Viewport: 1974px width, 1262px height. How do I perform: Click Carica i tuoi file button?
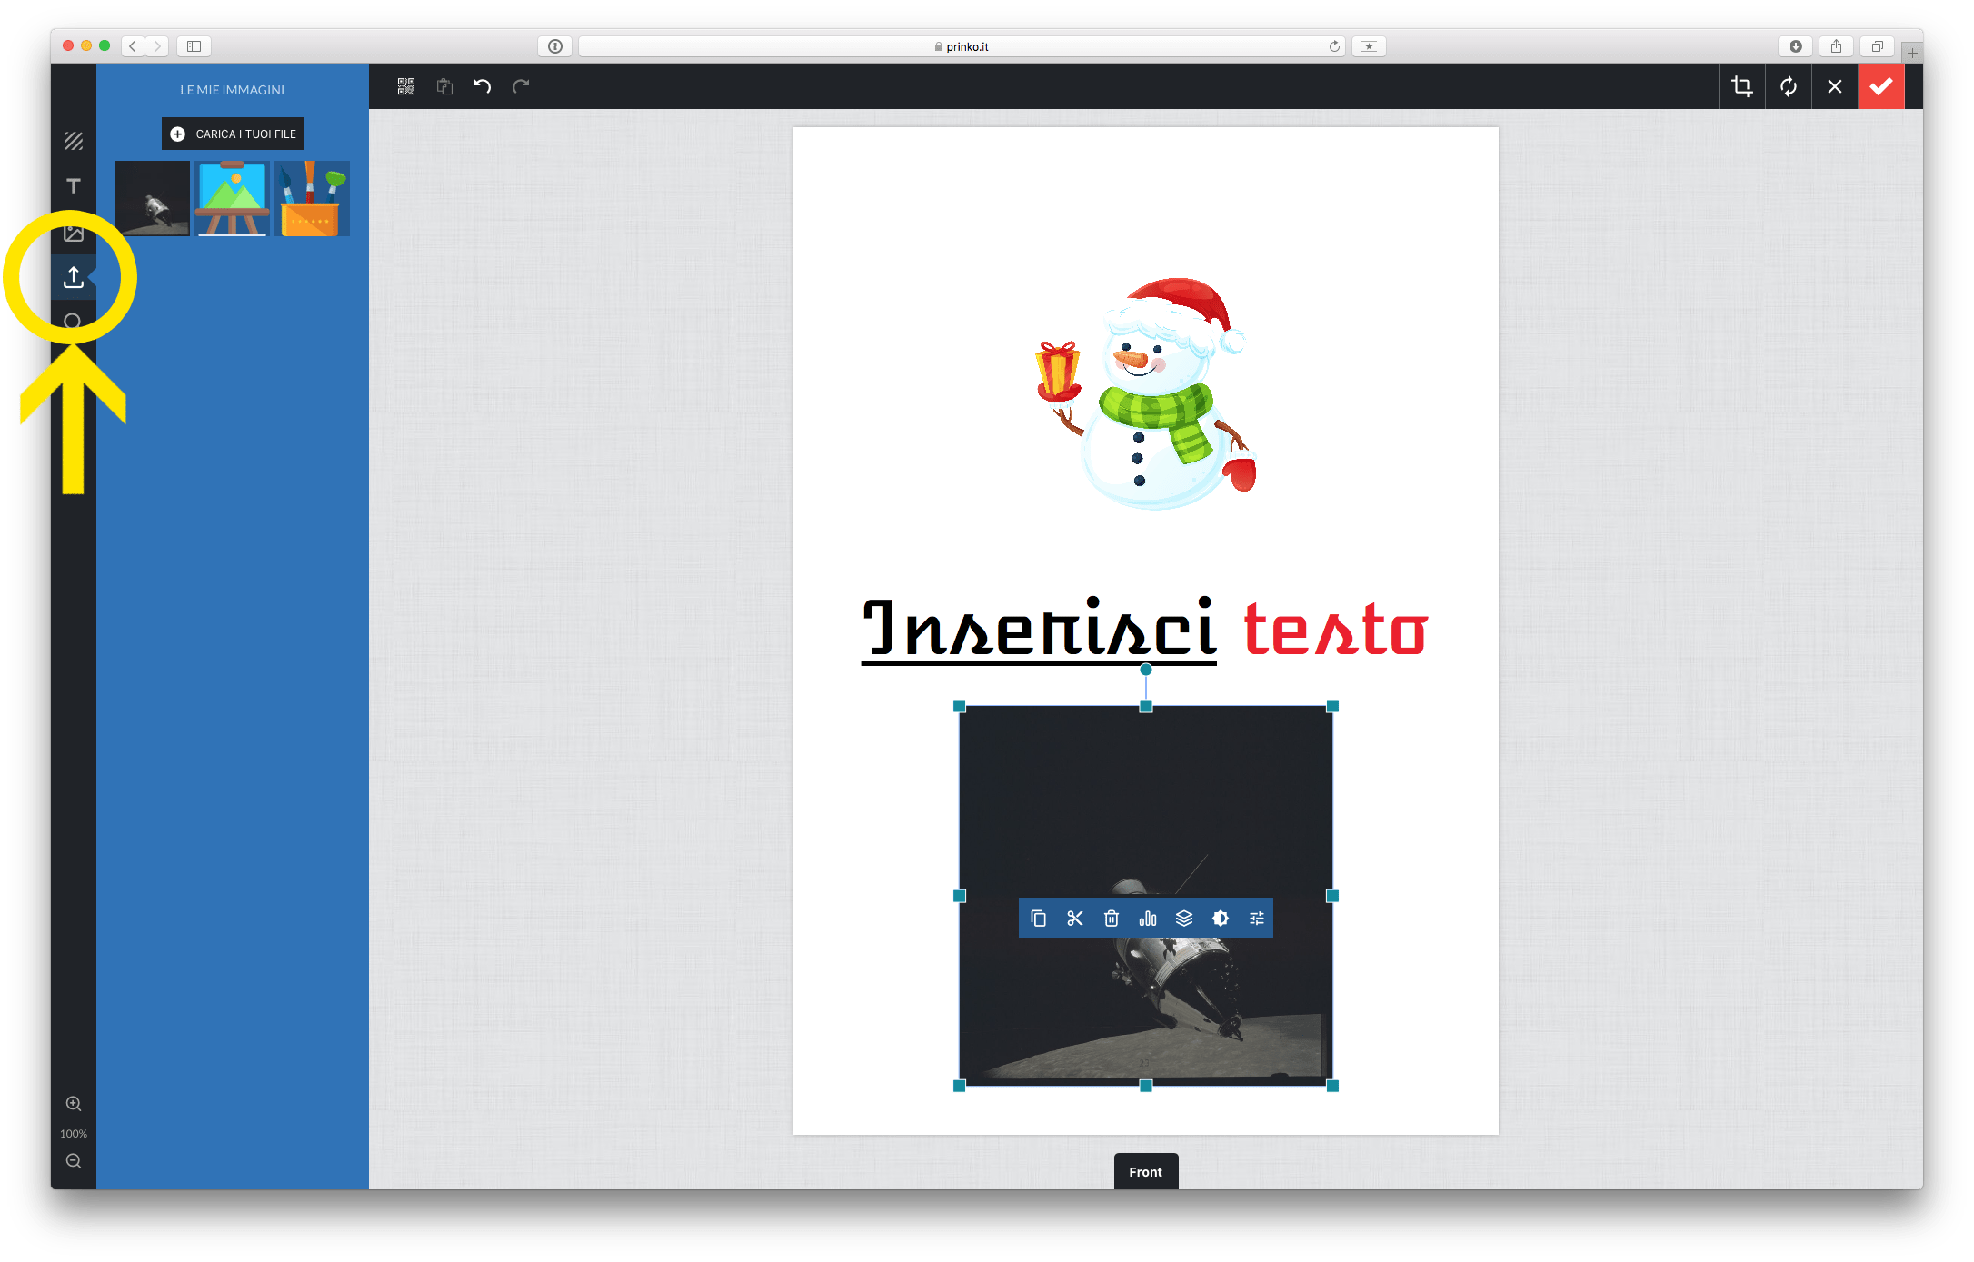pos(233,134)
